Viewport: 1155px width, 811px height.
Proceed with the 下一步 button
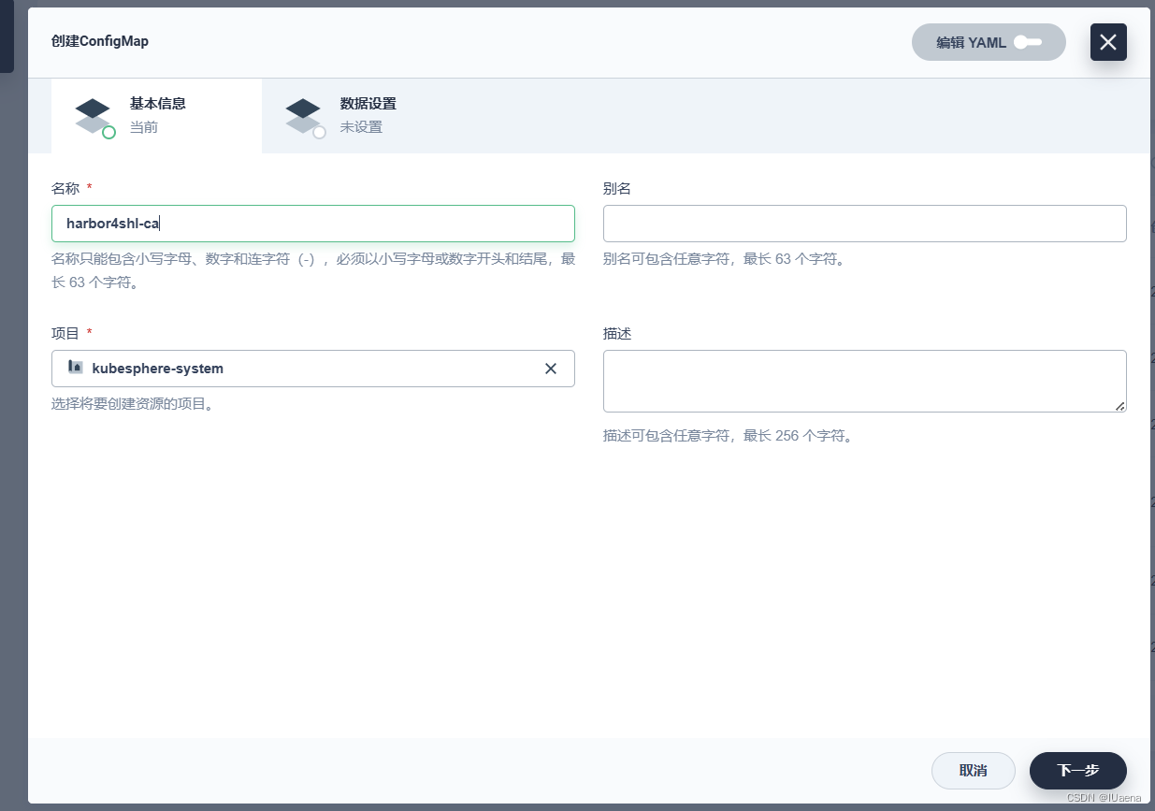(x=1078, y=771)
